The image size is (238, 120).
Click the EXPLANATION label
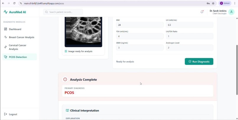tap(73, 118)
